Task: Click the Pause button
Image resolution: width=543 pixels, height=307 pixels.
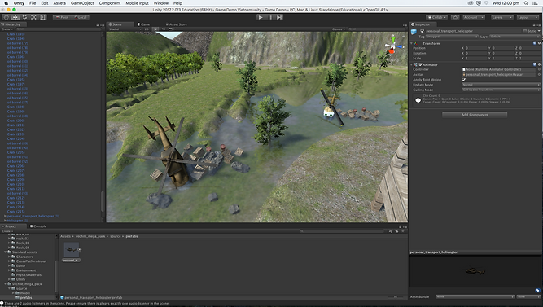Action: coord(269,17)
